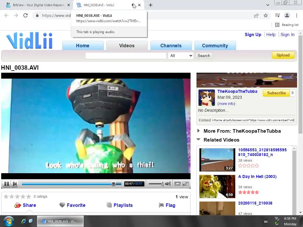
Task: Subscribe to TheKoopaTheTubba
Action: 276,93
